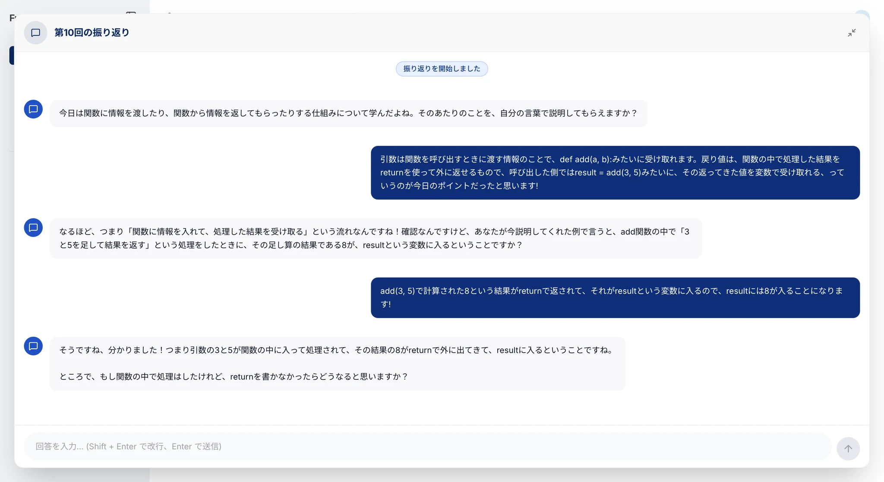The width and height of the screenshot is (884, 482).
Task: Click the line そうですね、分かりました in the last message
Action: (337, 350)
